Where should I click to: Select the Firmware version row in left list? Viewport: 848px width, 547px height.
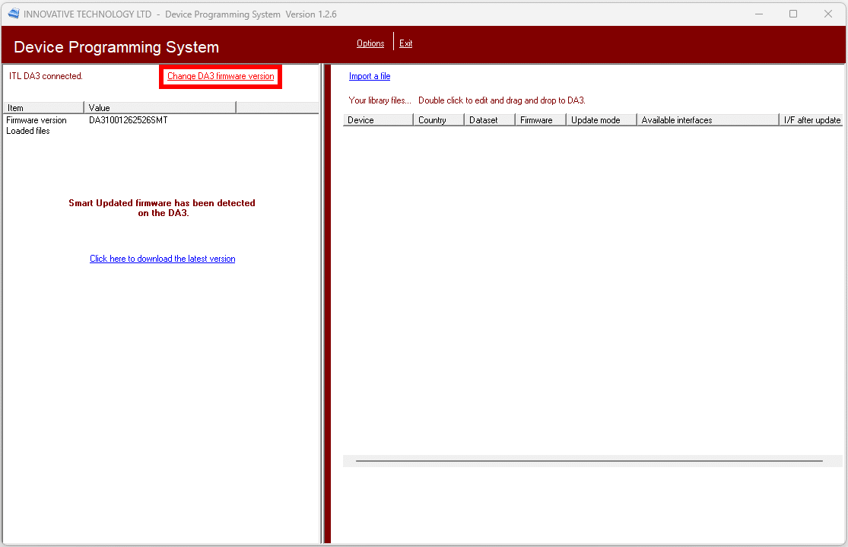tap(37, 120)
